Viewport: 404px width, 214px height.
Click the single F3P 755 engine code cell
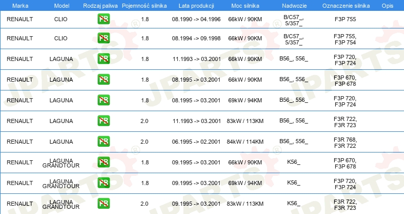point(345,19)
